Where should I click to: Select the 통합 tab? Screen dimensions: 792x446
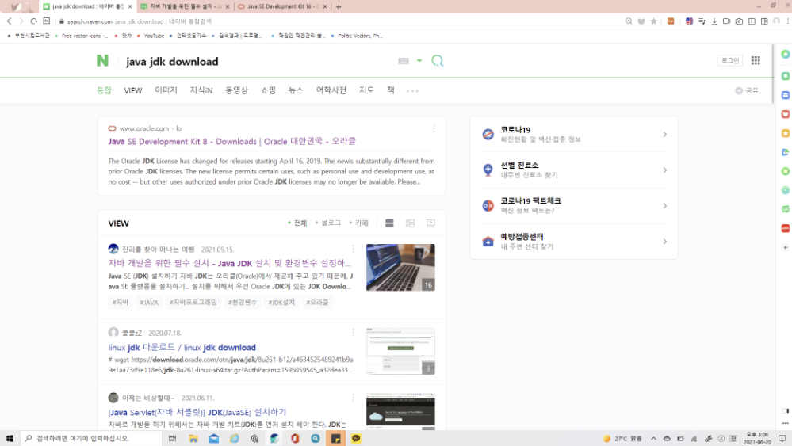tap(104, 90)
